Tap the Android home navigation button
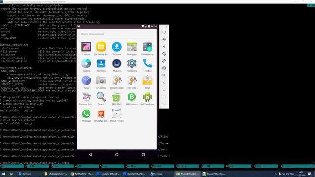The width and height of the screenshot is (315, 177). pos(117,155)
